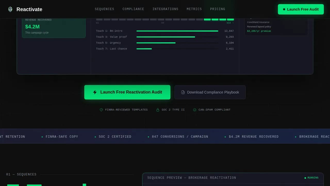
Task: Select the 9,203 value
Action: click(230, 37)
